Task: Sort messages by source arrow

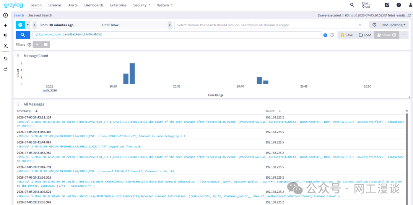Action: point(280,111)
